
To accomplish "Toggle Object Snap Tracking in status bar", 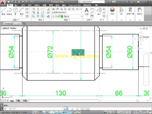I will point(57,112).
